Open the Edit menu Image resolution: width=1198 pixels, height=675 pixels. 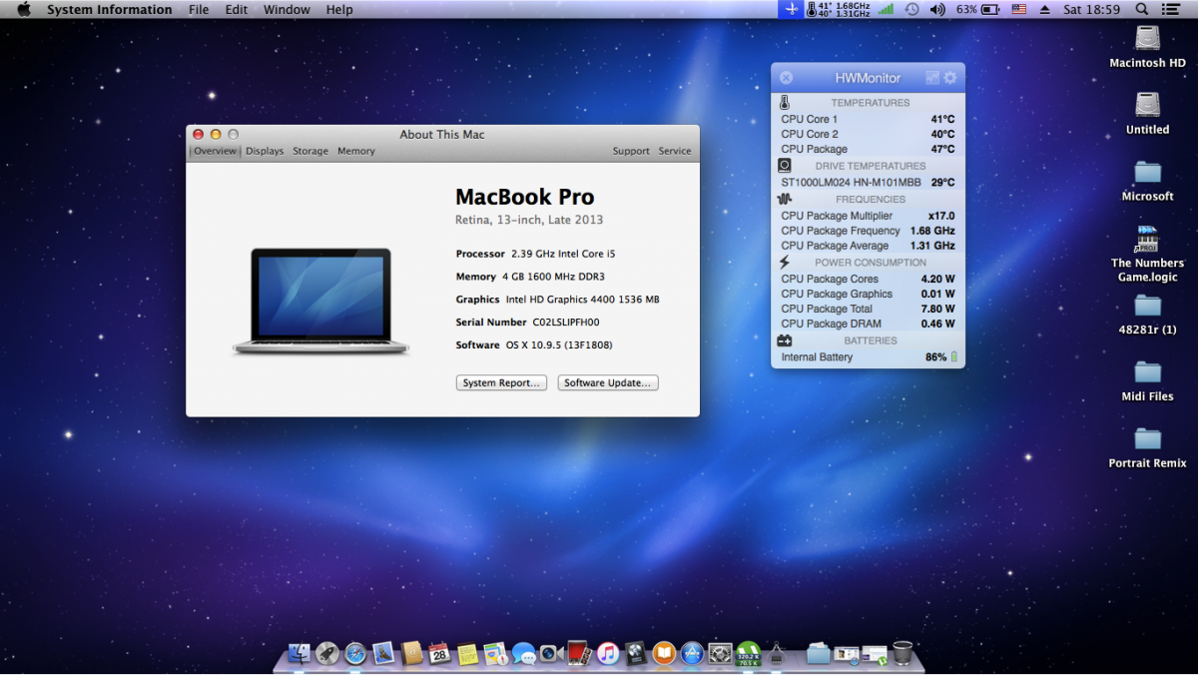(237, 9)
